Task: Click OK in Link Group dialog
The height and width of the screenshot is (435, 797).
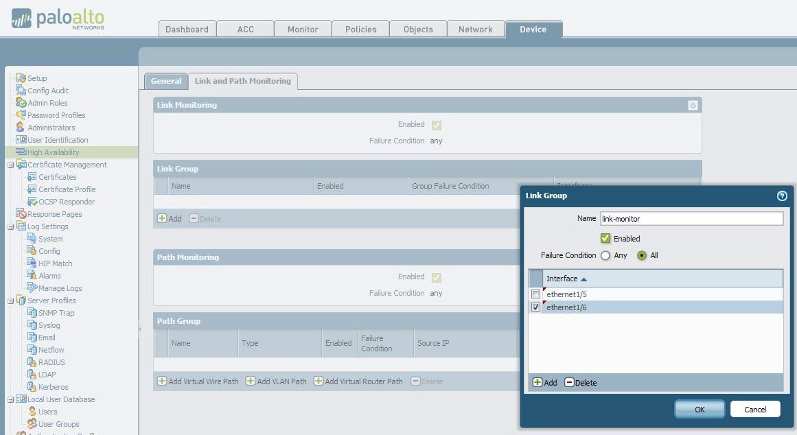Action: 700,409
